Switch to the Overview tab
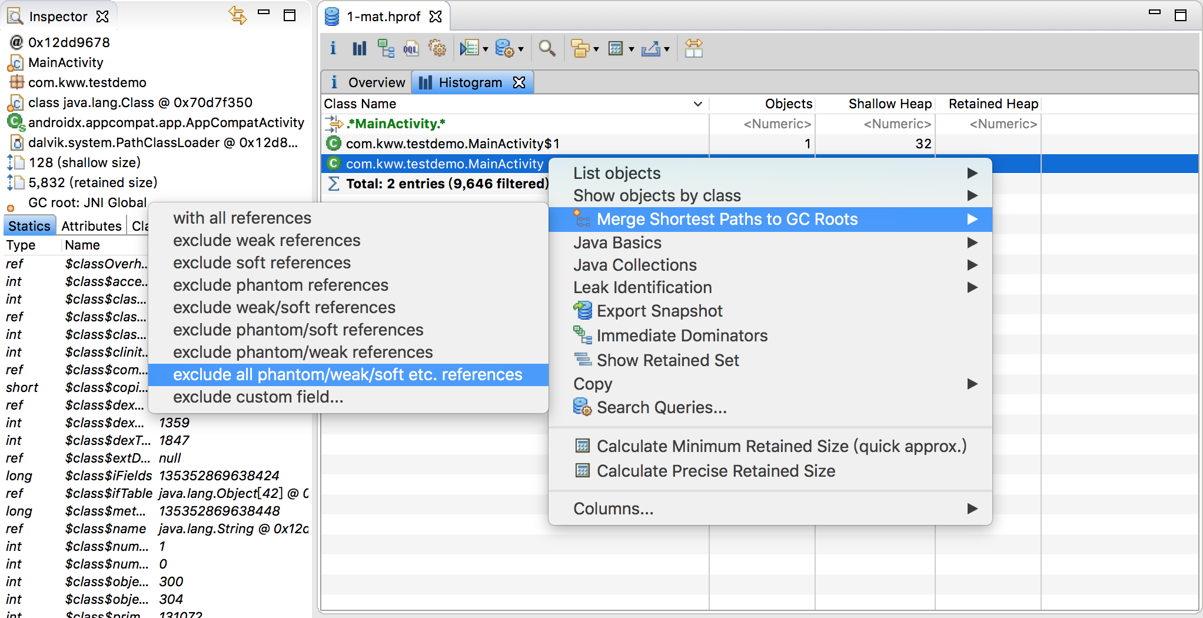Image resolution: width=1203 pixels, height=618 pixels. point(367,82)
